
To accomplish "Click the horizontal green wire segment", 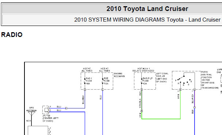I will click(161, 119).
